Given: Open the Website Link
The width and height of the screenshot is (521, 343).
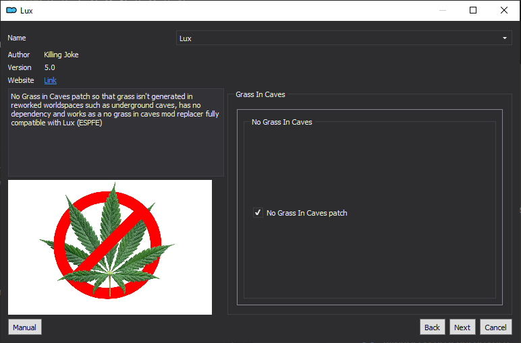Looking at the screenshot, I should click(50, 80).
